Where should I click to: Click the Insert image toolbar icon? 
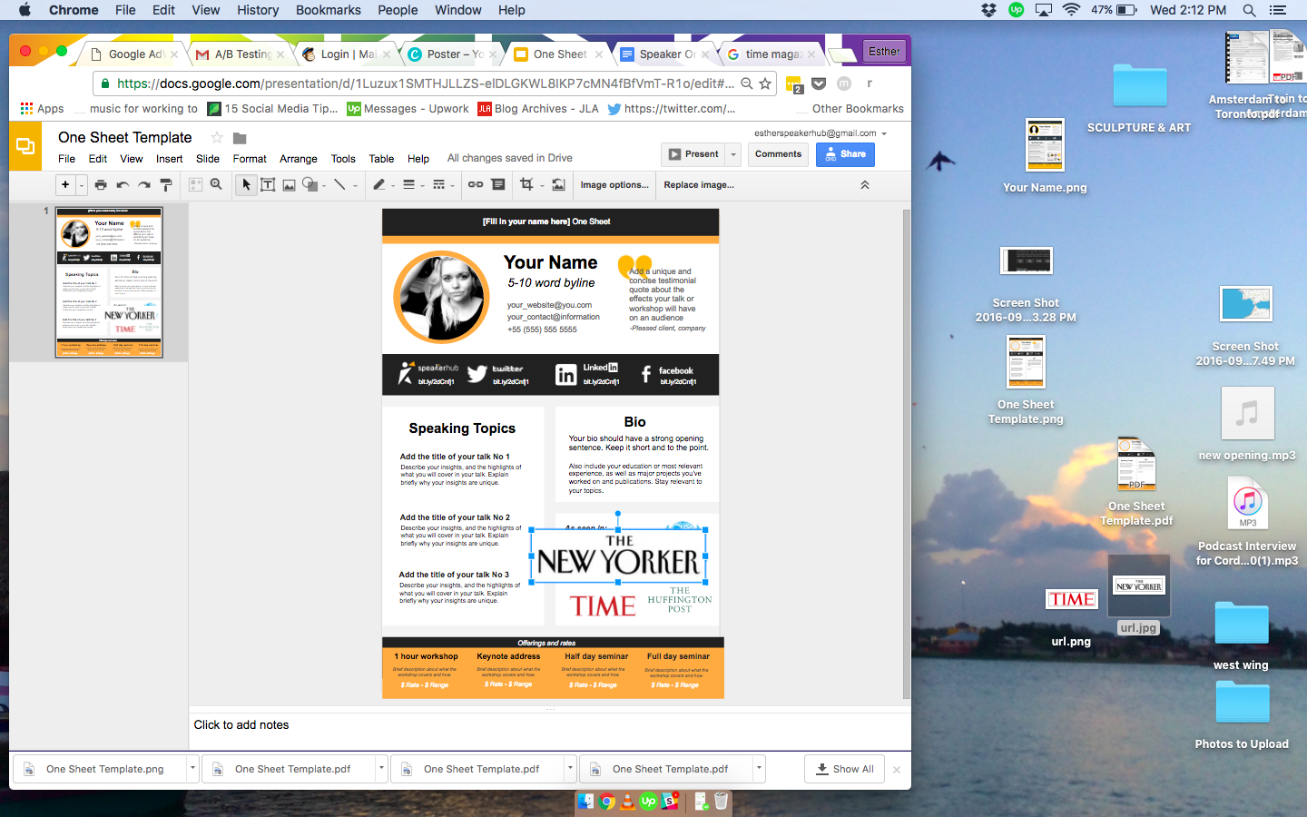[289, 184]
